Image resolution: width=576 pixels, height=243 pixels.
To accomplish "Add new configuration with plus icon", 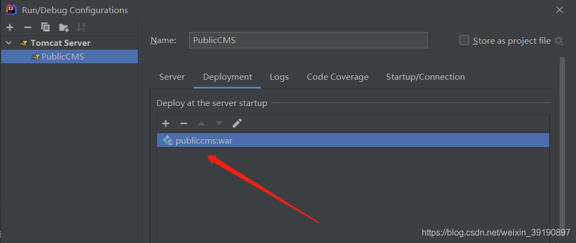I will tap(10, 27).
